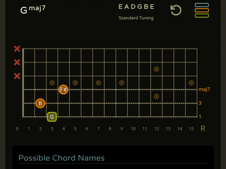The width and height of the screenshot is (226, 169).
Task: Click the Gmaj7 chord name
Action: (33, 10)
